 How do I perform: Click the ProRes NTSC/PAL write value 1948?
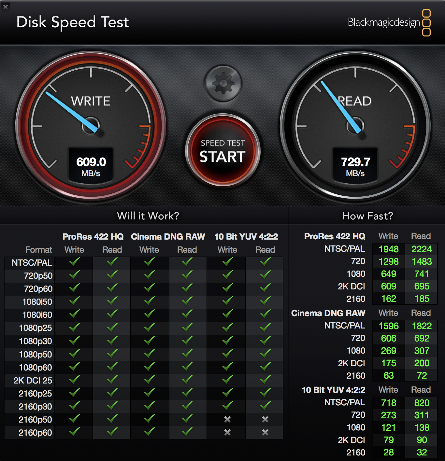click(x=389, y=249)
